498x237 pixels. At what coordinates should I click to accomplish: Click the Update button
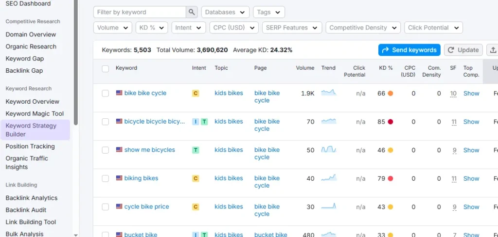463,50
